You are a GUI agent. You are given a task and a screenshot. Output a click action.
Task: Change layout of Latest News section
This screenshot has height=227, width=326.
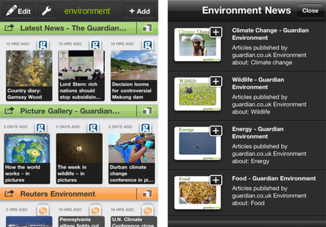147,28
